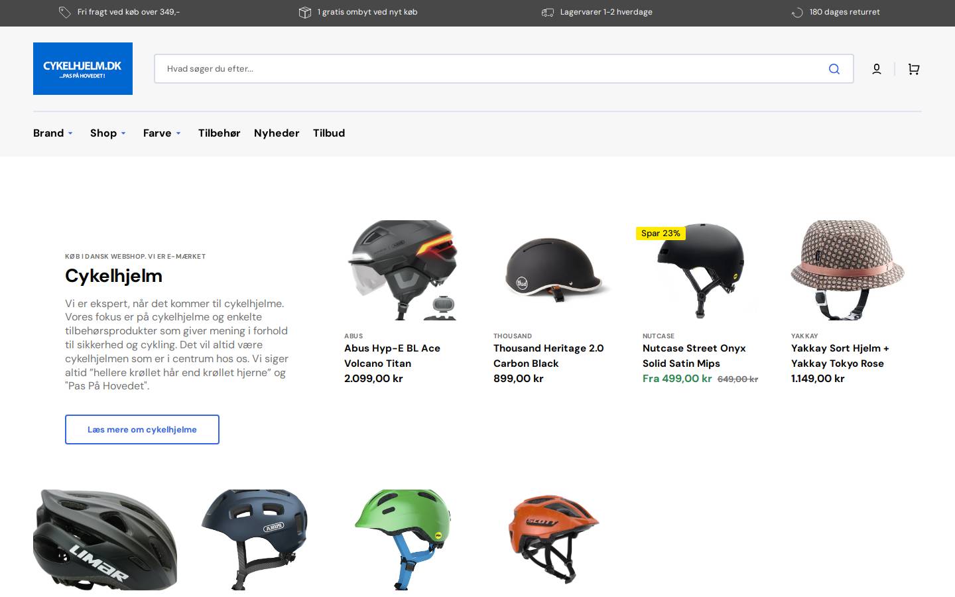Open the Tilbehør menu item
Image resolution: width=955 pixels, height=597 pixels.
tap(220, 133)
